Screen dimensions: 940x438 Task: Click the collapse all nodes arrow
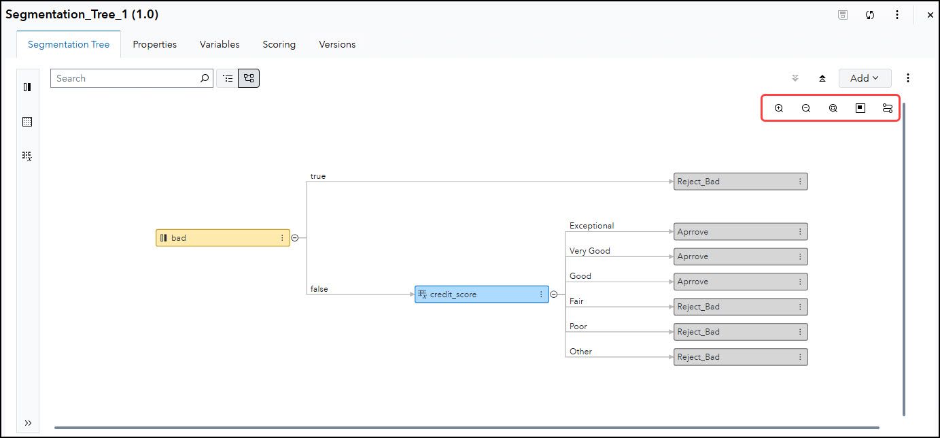coord(822,78)
